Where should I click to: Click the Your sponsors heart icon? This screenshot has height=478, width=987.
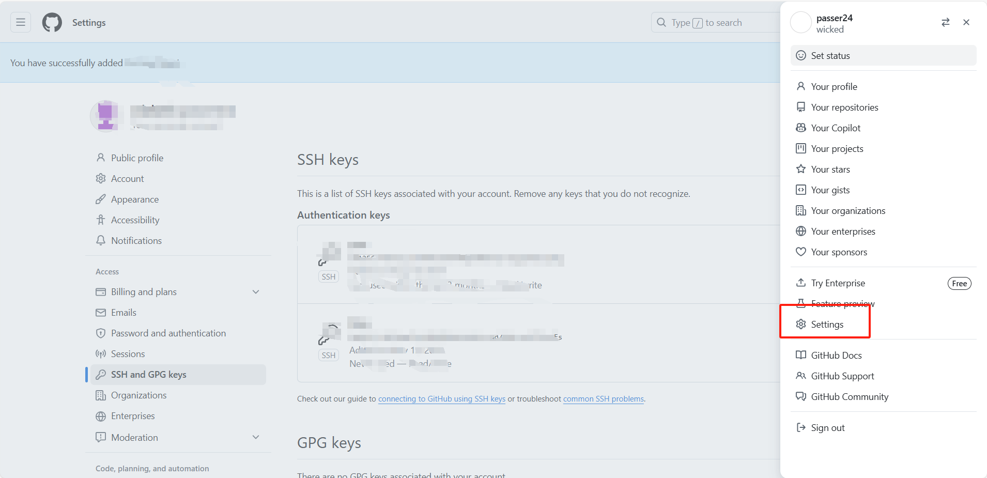click(801, 252)
